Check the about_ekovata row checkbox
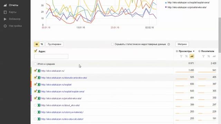221x124 pixels. coord(35,105)
